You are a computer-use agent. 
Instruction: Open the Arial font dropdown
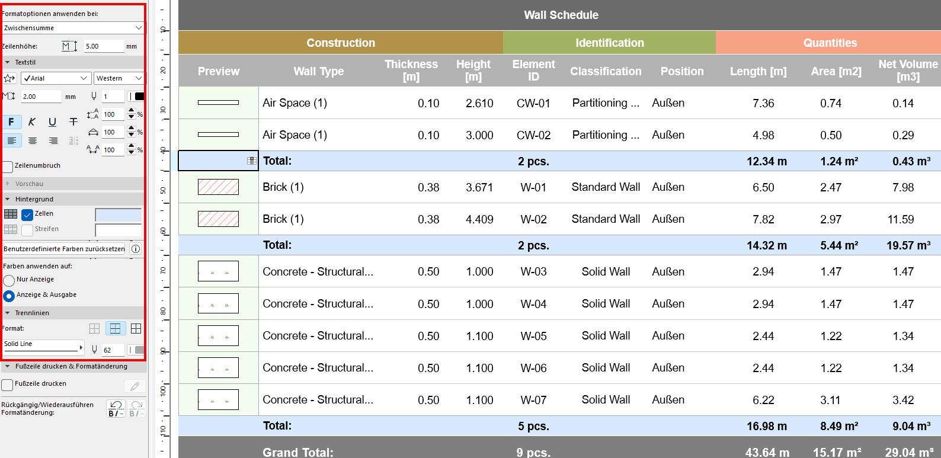56,78
